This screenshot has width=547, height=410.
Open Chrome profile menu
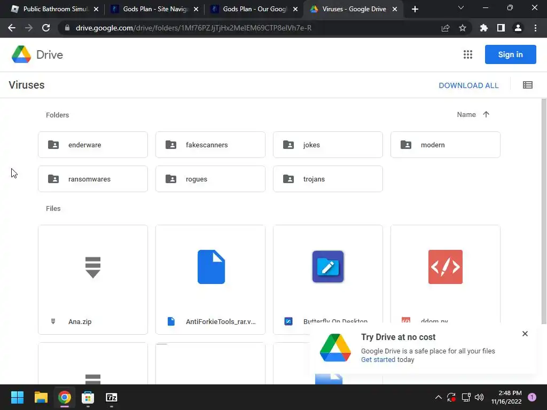point(518,28)
